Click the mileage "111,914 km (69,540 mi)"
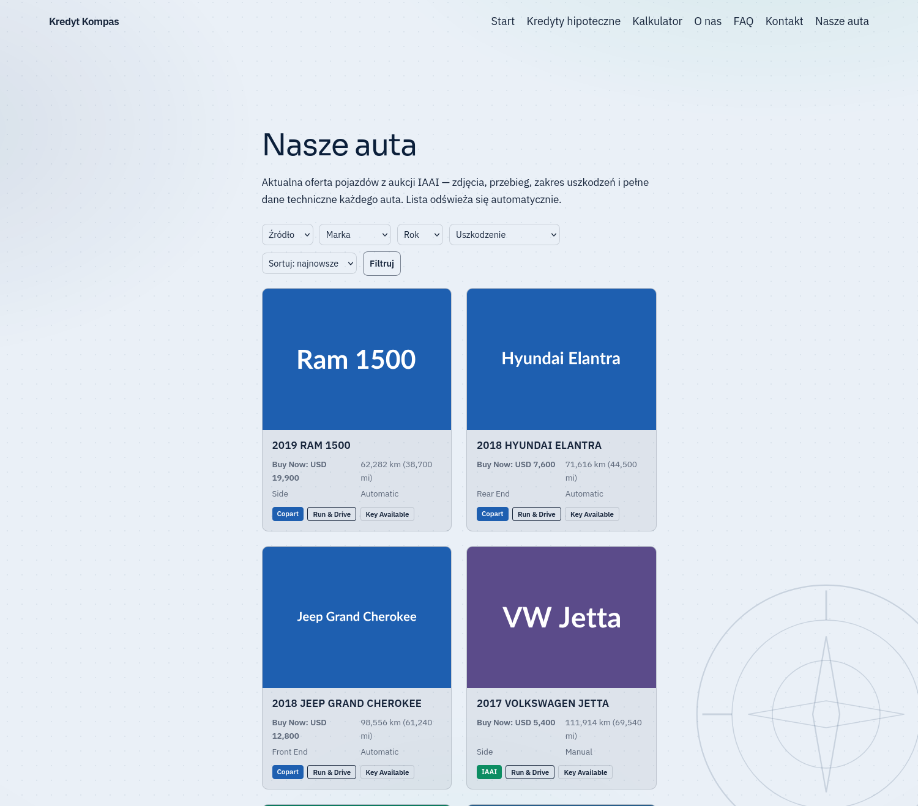 pyautogui.click(x=603, y=730)
